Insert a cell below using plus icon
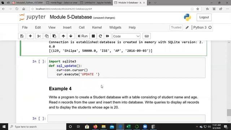The height and width of the screenshot is (130, 231). coord(30,36)
